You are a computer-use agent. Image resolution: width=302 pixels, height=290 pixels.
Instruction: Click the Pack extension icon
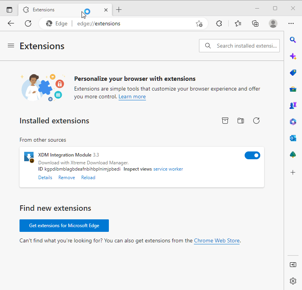click(x=225, y=121)
